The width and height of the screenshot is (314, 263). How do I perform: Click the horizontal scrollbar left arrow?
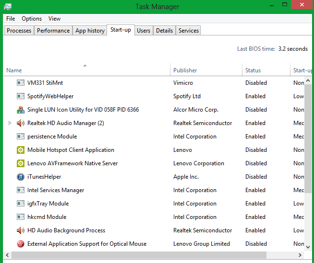(x=7, y=255)
